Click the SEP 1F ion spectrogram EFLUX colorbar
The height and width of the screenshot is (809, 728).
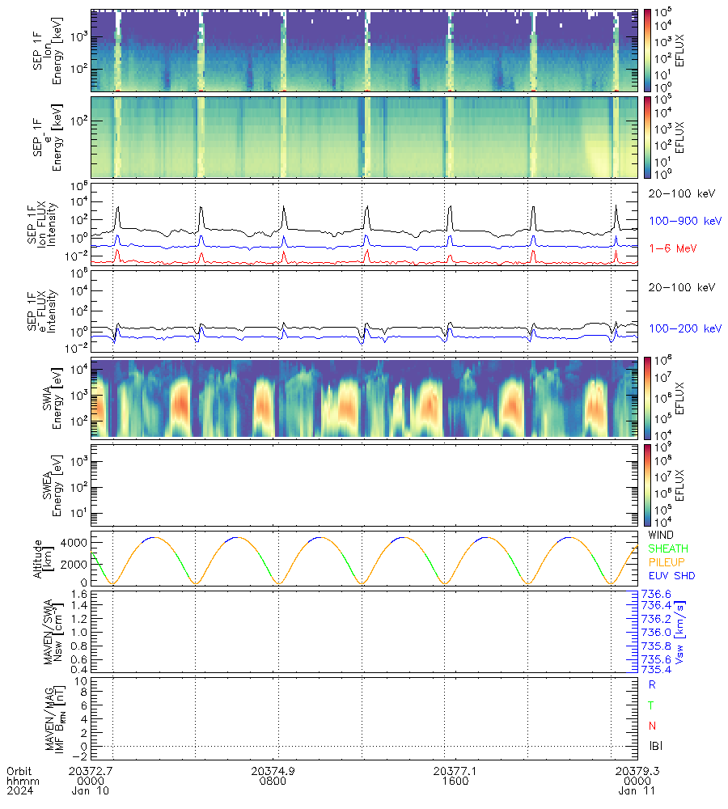pos(647,49)
